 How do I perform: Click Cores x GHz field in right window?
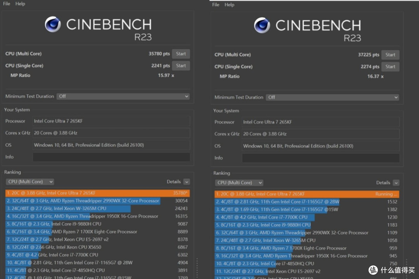pos(321,134)
